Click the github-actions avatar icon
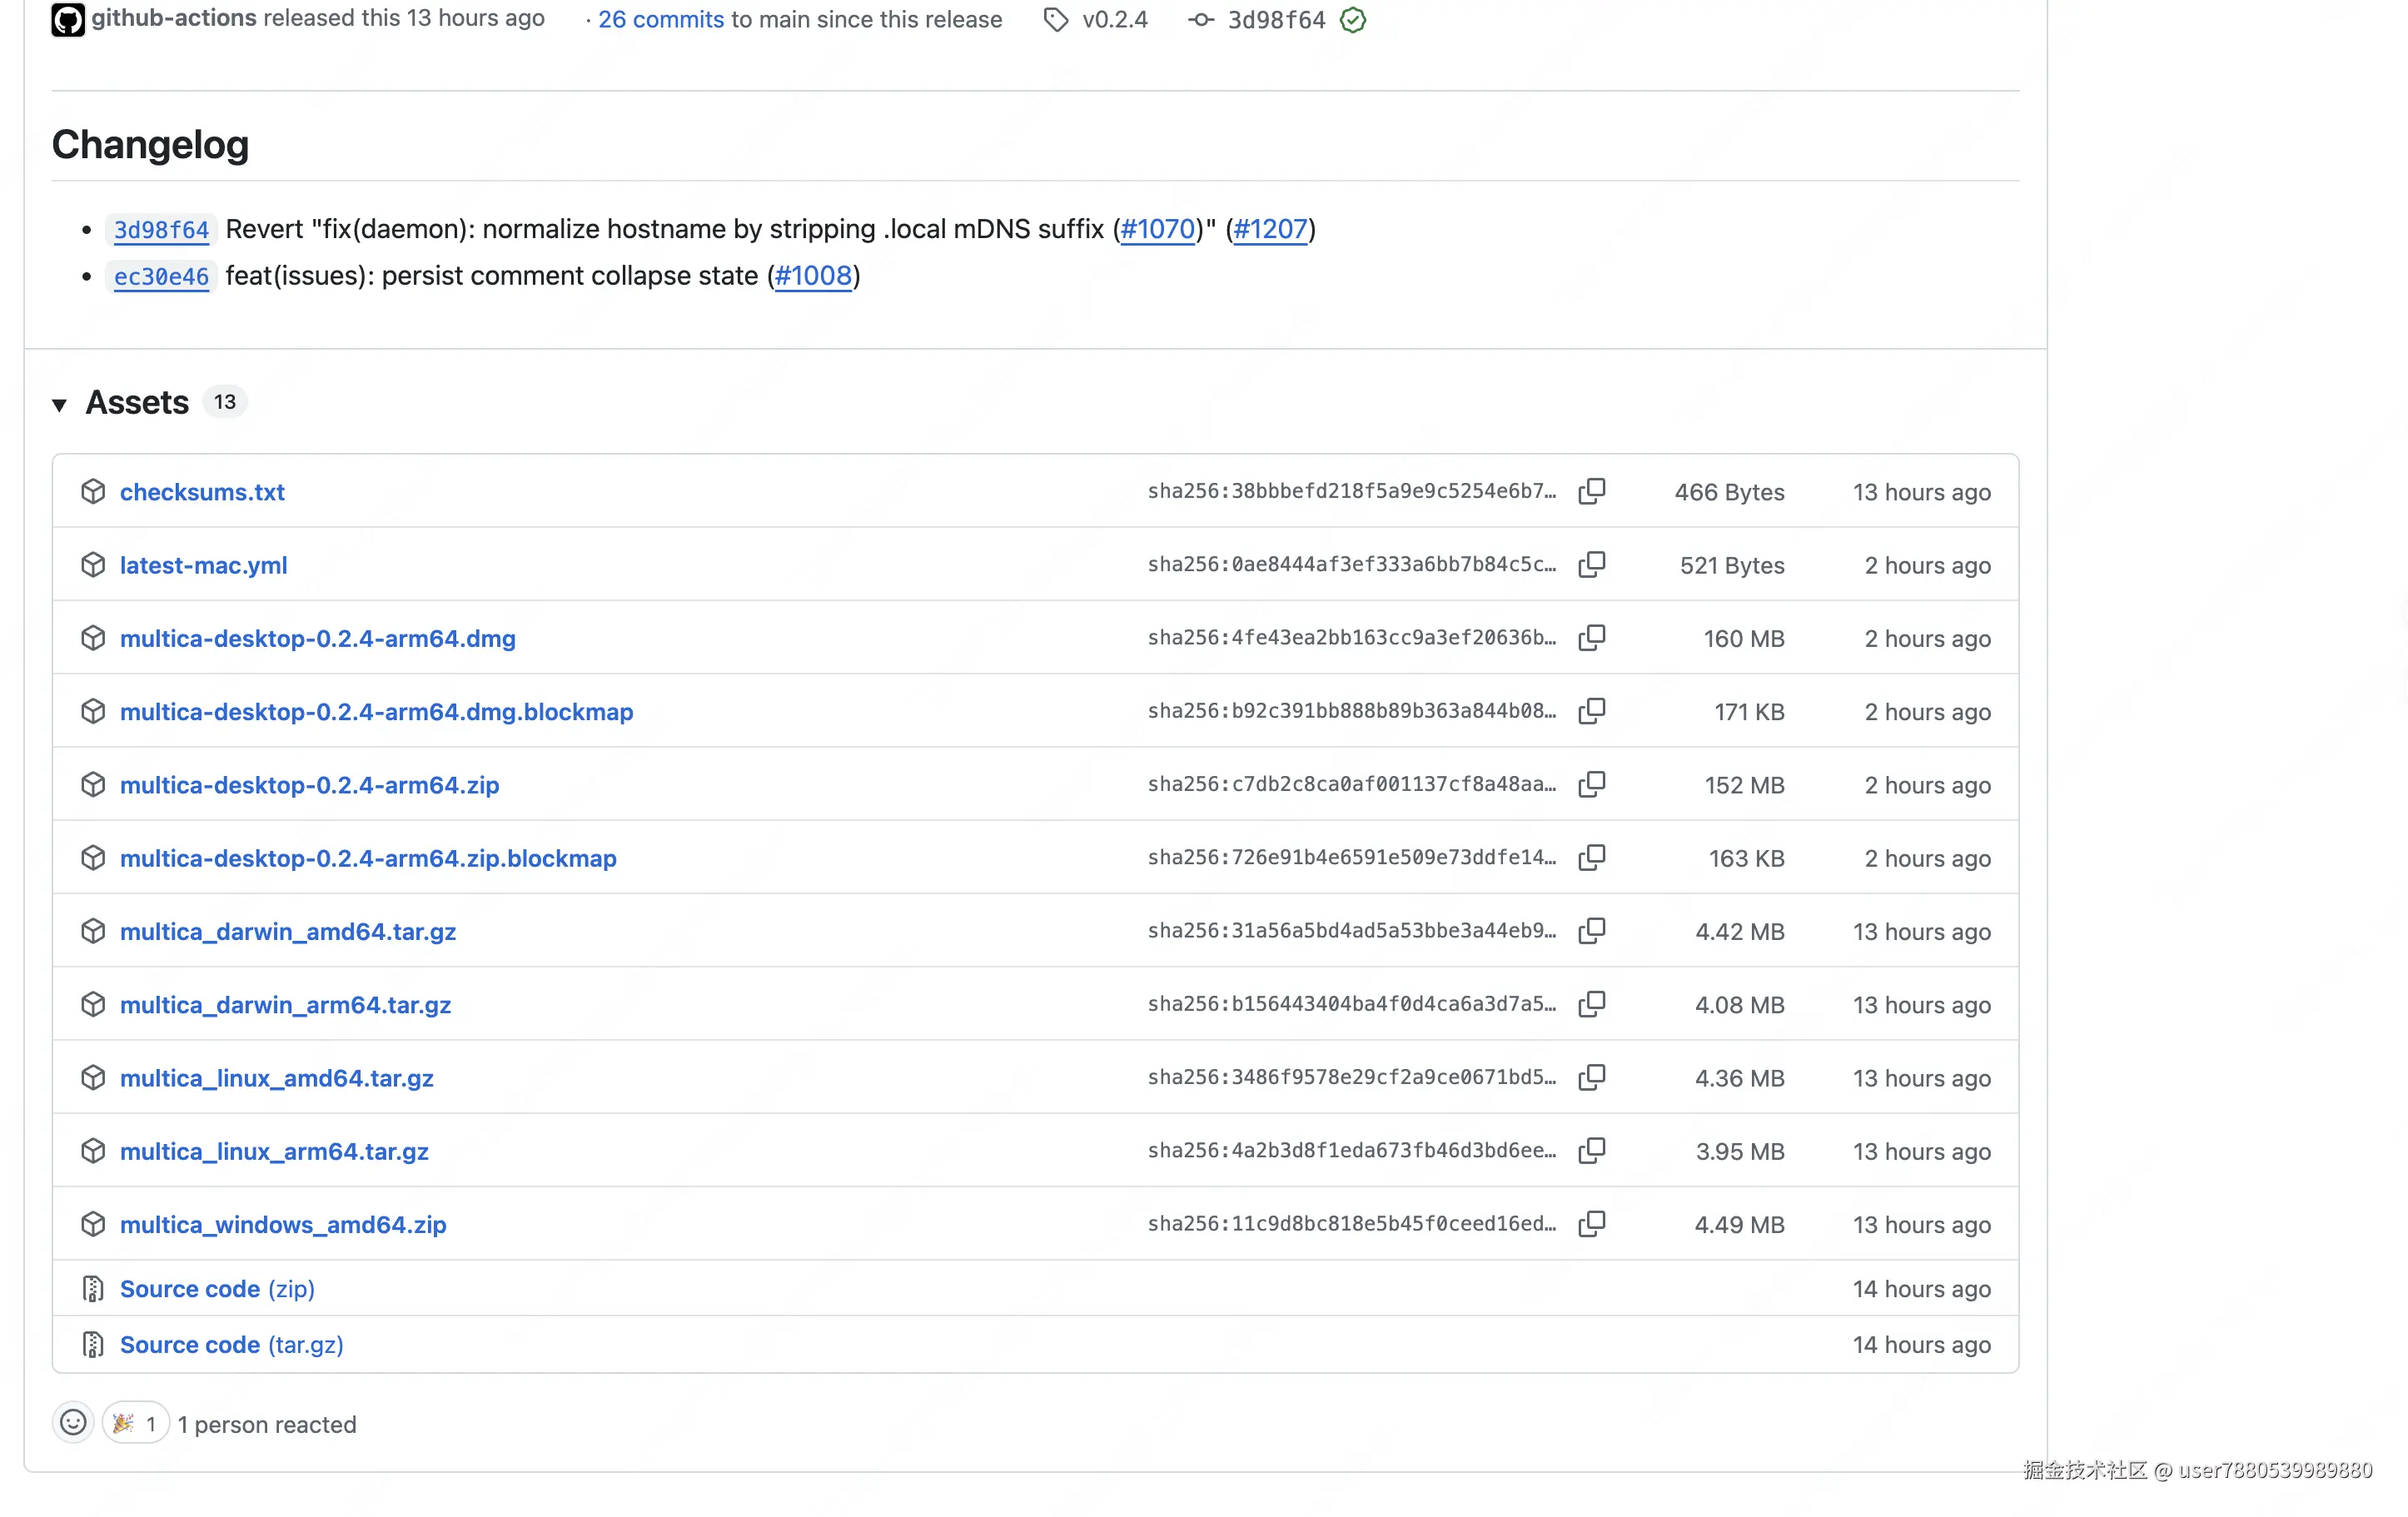The width and height of the screenshot is (2408, 1517). (x=68, y=19)
